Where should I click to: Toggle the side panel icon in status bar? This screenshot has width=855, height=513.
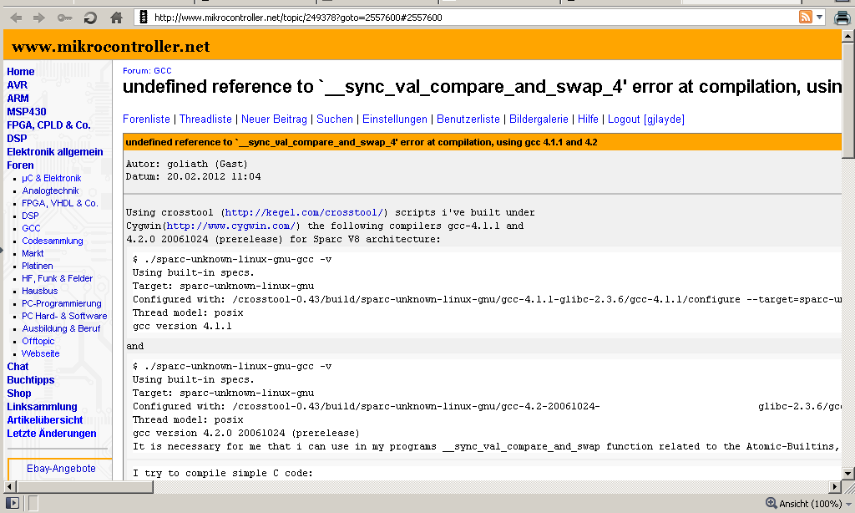(12, 503)
